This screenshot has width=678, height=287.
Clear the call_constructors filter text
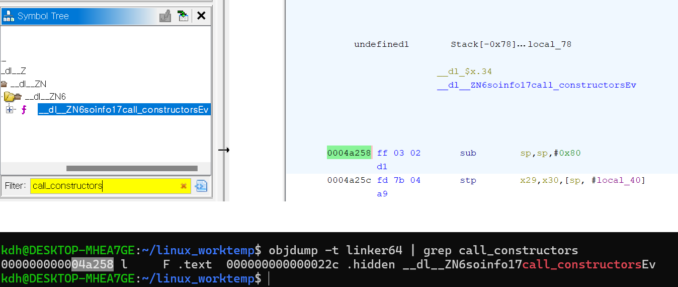click(184, 186)
